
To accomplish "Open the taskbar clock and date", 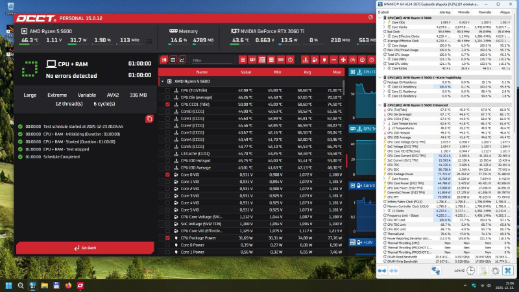I will pyautogui.click(x=505, y=286).
